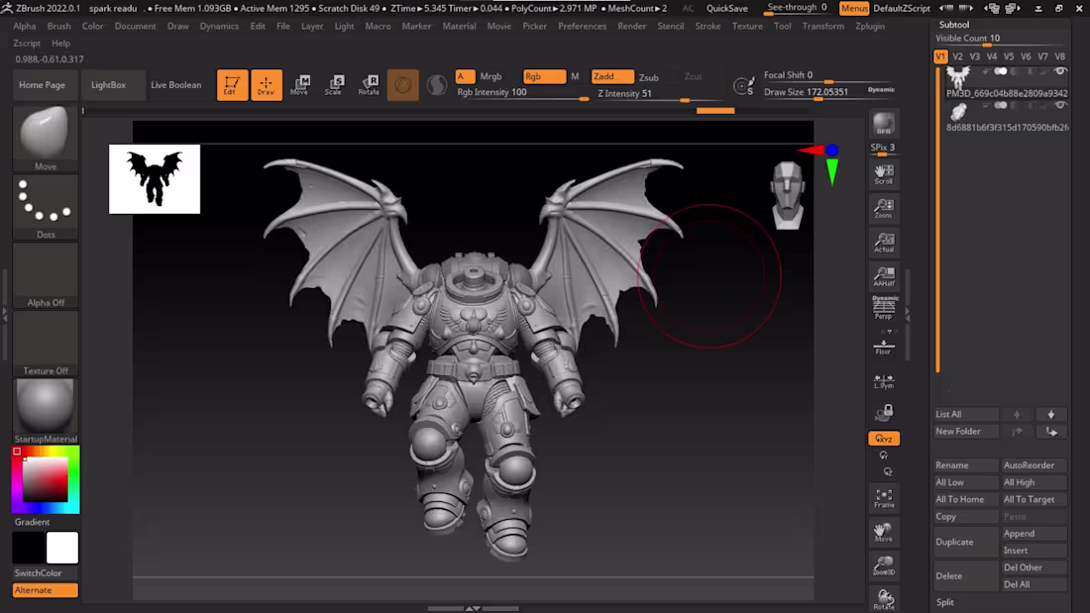Toggle L.Sym local symmetry
The image size is (1090, 613).
click(884, 381)
